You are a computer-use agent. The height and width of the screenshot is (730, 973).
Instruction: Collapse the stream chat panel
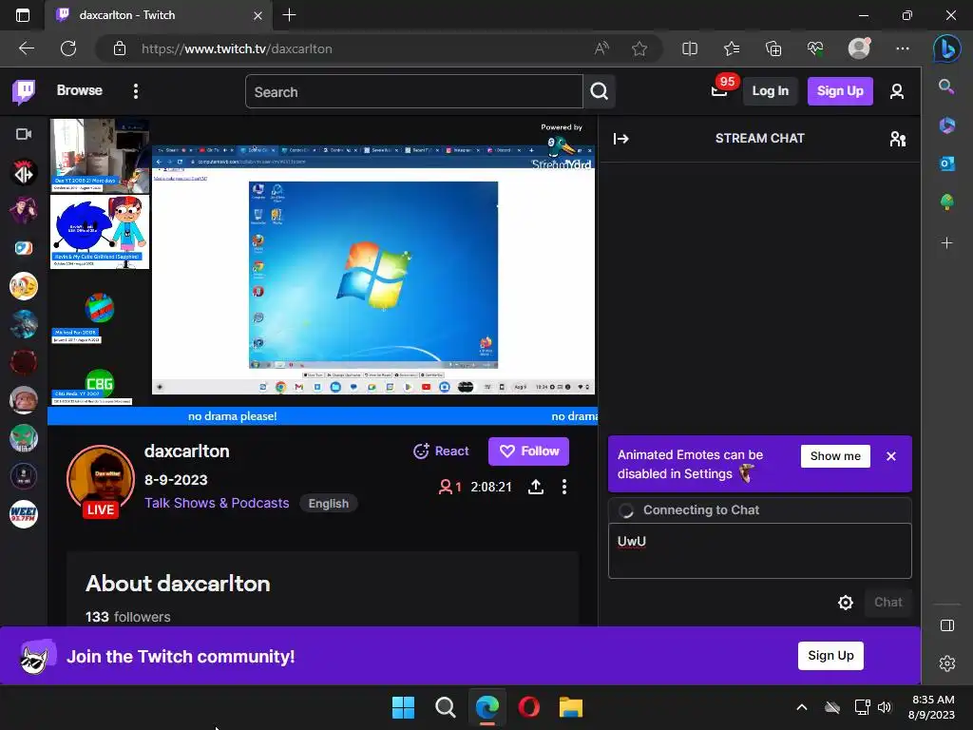click(x=621, y=139)
